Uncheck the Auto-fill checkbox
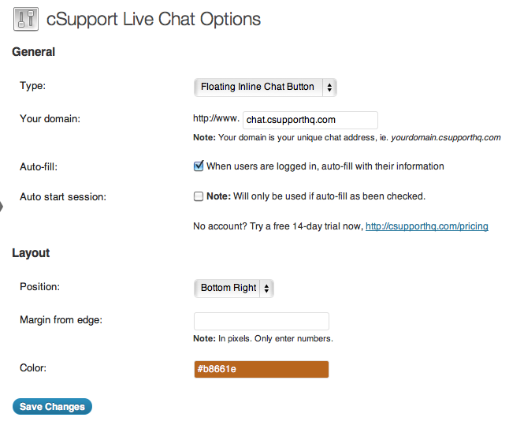509x425 pixels. (199, 166)
